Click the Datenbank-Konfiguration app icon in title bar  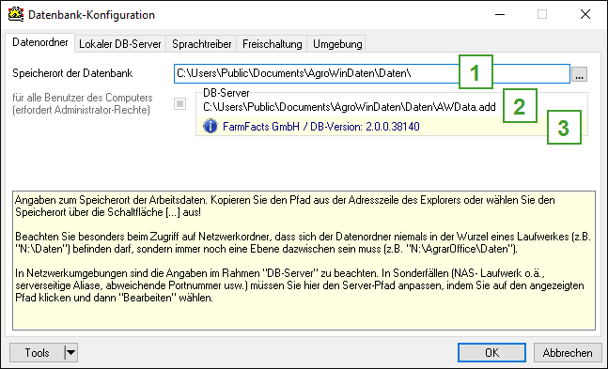(16, 14)
